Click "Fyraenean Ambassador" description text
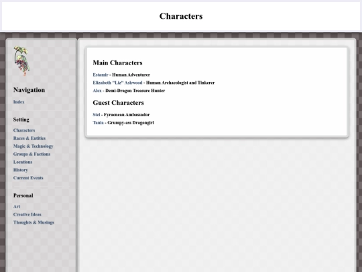 point(127,115)
